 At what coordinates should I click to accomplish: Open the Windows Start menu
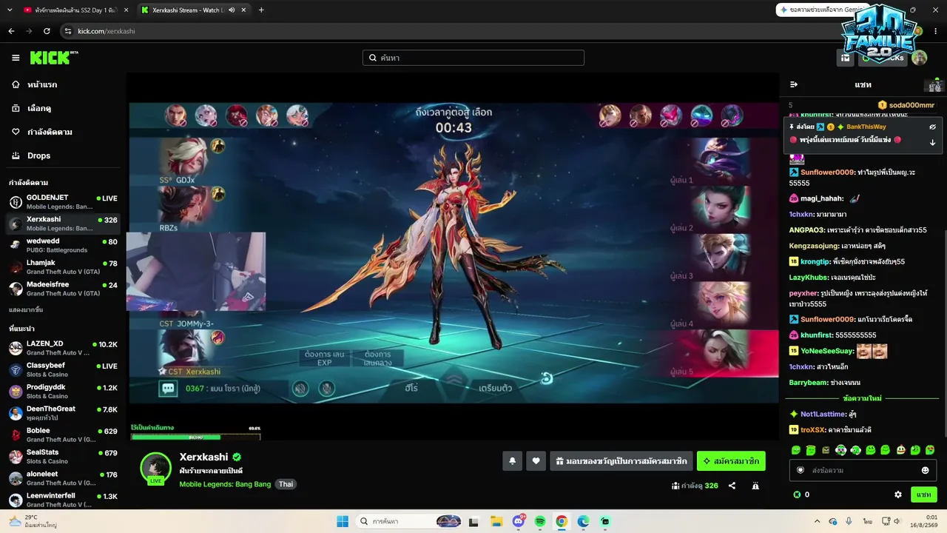pyautogui.click(x=343, y=521)
